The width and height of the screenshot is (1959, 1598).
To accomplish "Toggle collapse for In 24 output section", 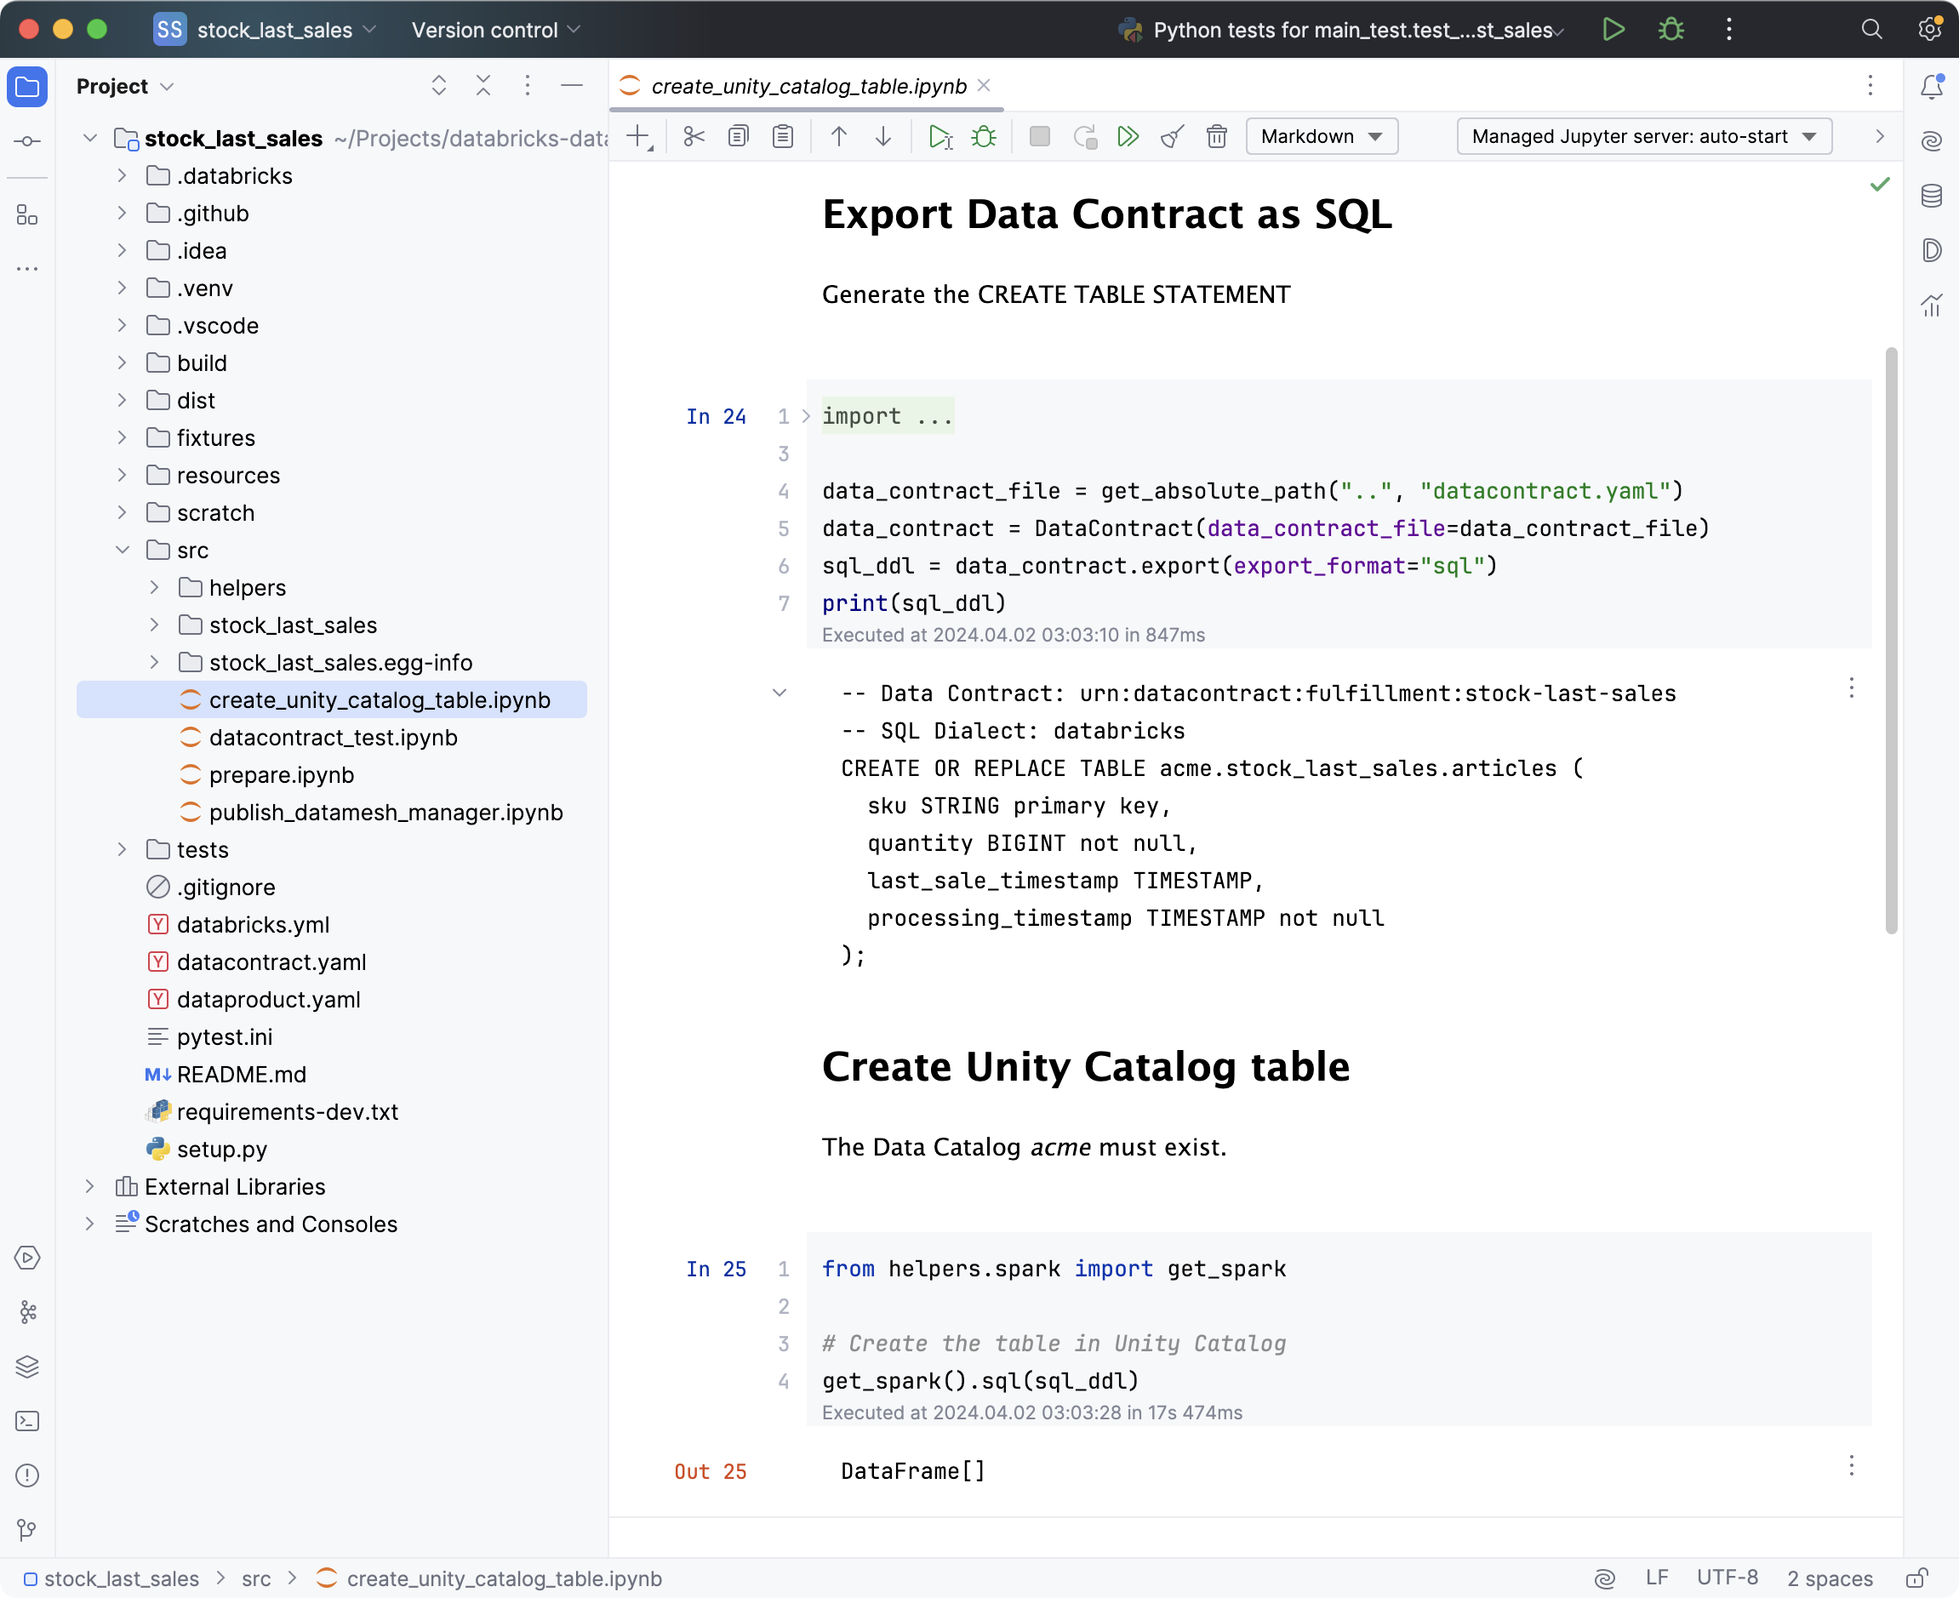I will tap(780, 690).
